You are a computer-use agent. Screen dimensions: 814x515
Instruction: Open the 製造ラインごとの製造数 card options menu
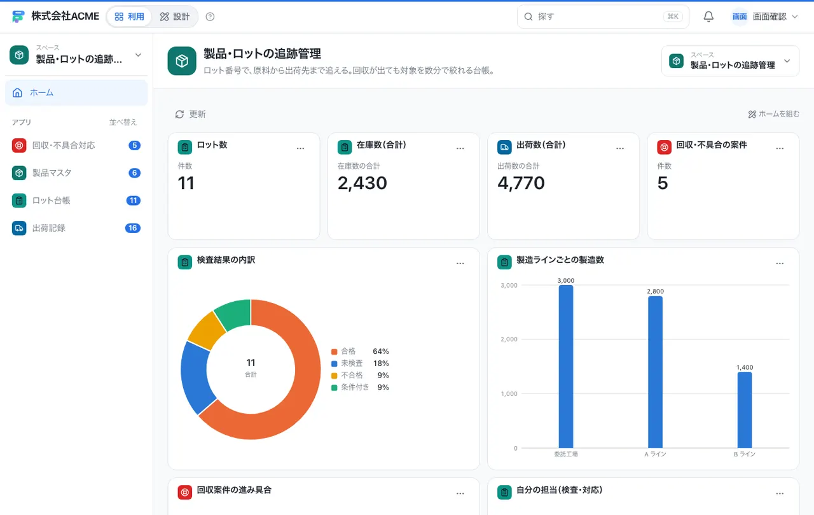[x=780, y=264]
